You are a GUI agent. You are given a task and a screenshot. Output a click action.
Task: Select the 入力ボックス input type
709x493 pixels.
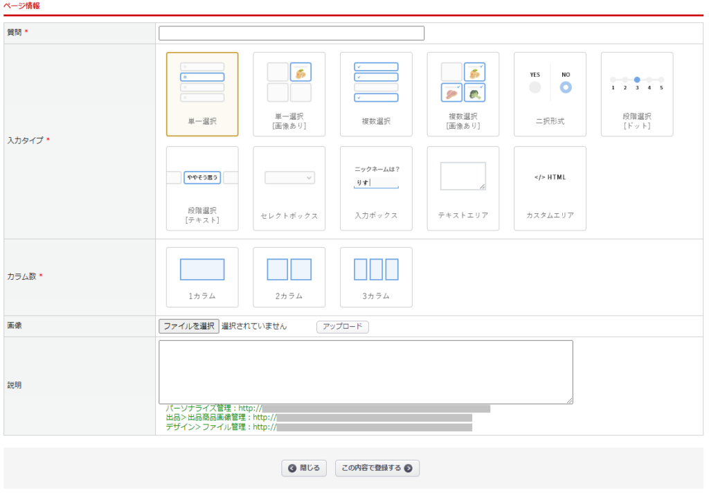coord(376,188)
